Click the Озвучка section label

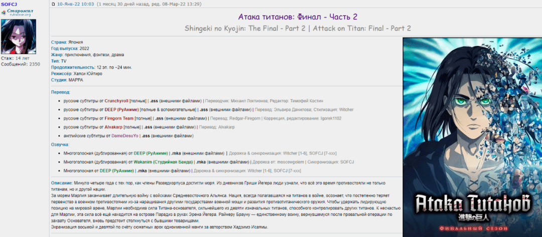click(60, 144)
